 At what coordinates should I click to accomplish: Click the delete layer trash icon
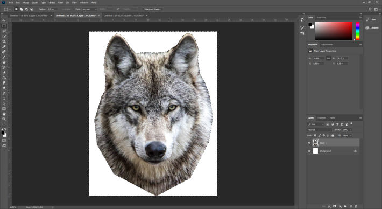click(356, 206)
